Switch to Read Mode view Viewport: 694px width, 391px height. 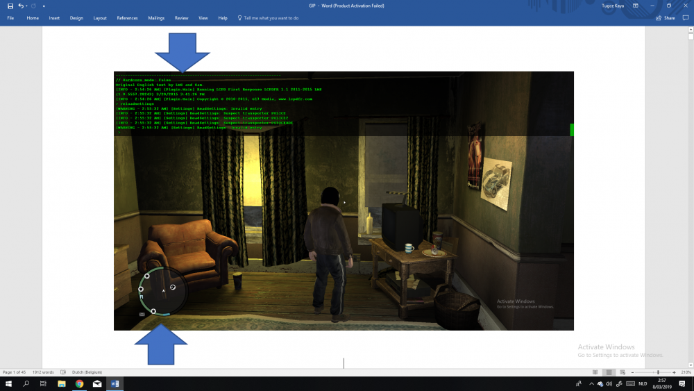pyautogui.click(x=595, y=372)
